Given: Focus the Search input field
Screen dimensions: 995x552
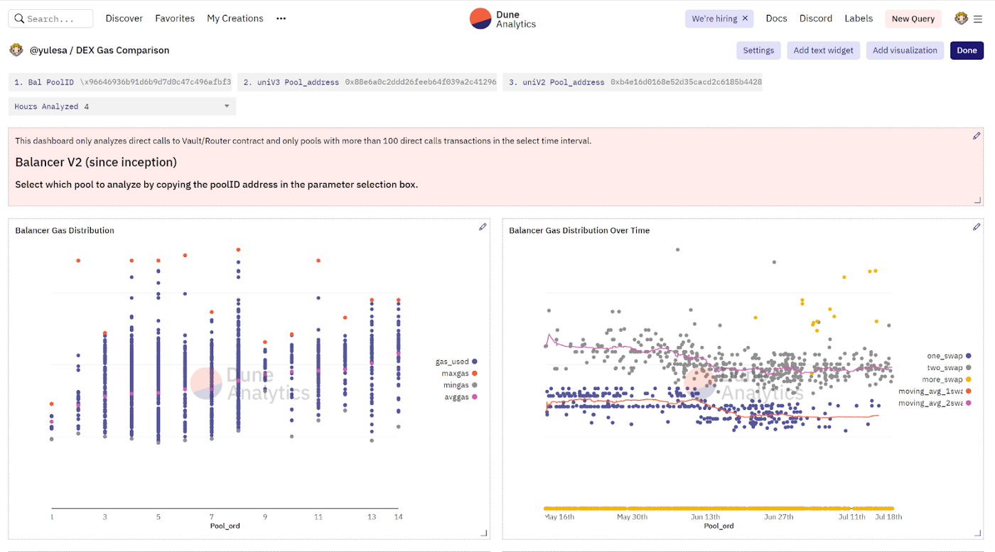Looking at the screenshot, I should click(x=50, y=18).
